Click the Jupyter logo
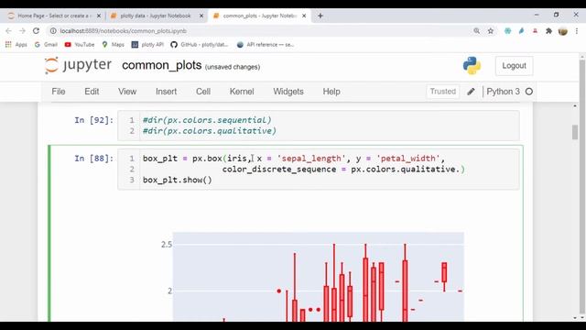 tap(78, 65)
